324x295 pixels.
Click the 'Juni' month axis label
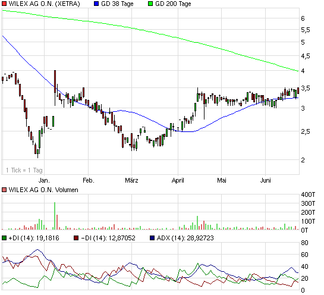click(x=266, y=180)
